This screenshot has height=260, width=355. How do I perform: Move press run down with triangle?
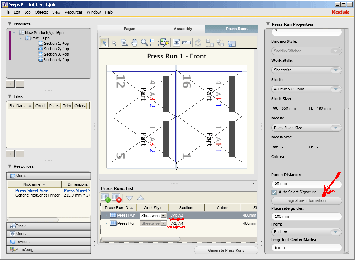130,198
